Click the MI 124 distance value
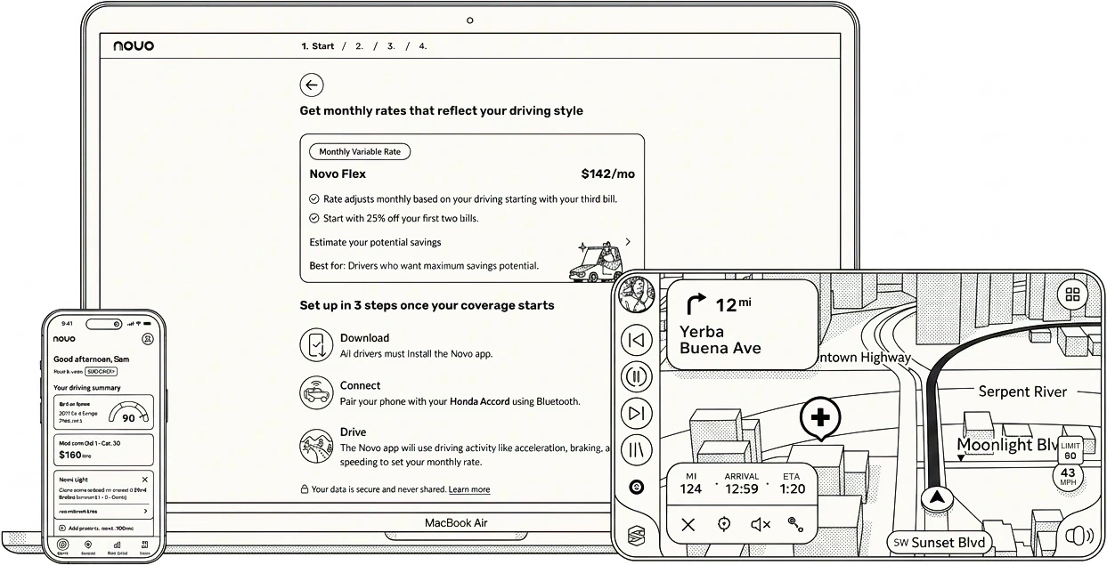This screenshot has width=1107, height=565. [x=691, y=488]
